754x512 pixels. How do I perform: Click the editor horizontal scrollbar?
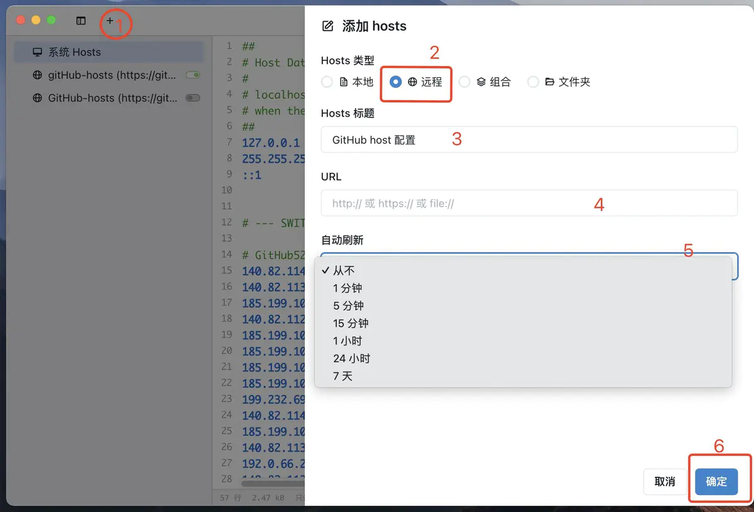273,483
